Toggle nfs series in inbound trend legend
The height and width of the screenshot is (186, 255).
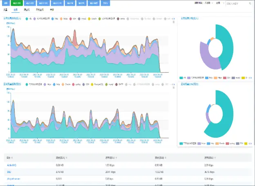[x=29, y=19]
